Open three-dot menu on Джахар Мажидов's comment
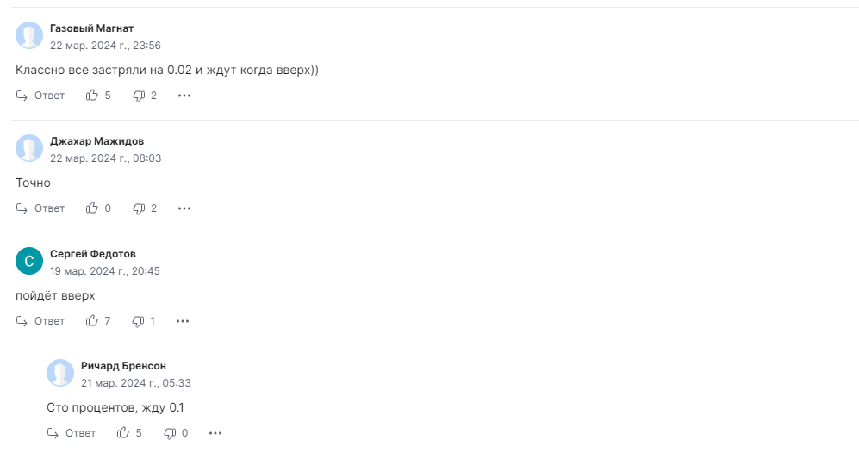This screenshot has width=859, height=465. pyautogui.click(x=184, y=208)
